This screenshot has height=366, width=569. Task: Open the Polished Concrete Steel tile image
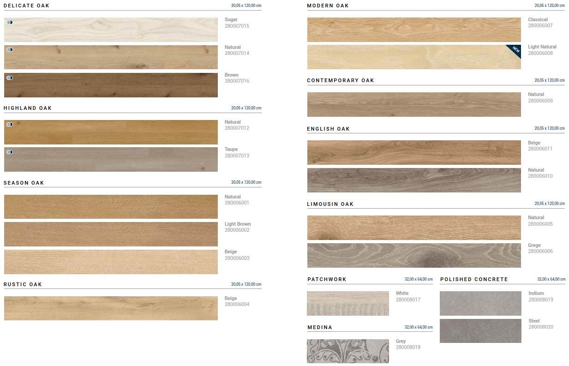(480, 331)
